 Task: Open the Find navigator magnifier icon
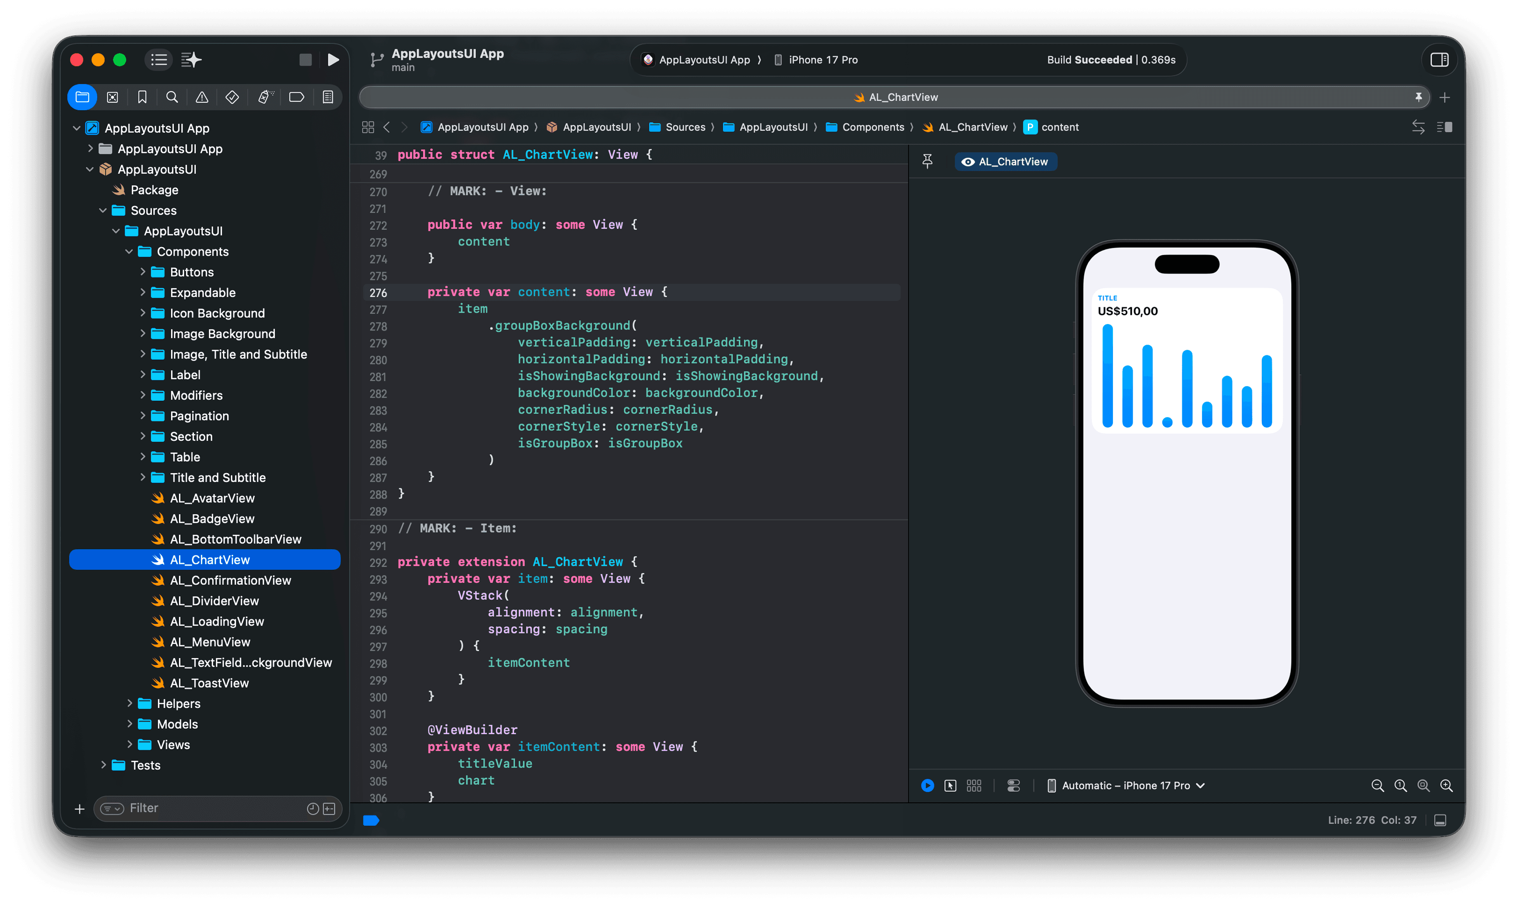tap(172, 97)
